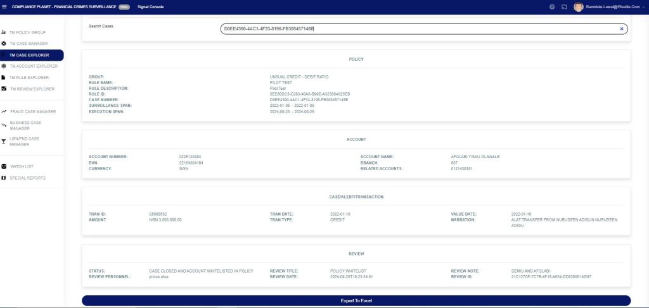The image size is (649, 308).
Task: Open the hamburger menu in header
Action: 5,6
